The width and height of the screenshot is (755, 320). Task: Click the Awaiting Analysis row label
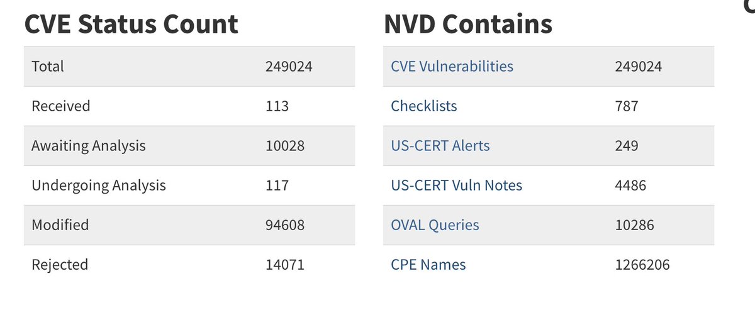click(x=89, y=145)
